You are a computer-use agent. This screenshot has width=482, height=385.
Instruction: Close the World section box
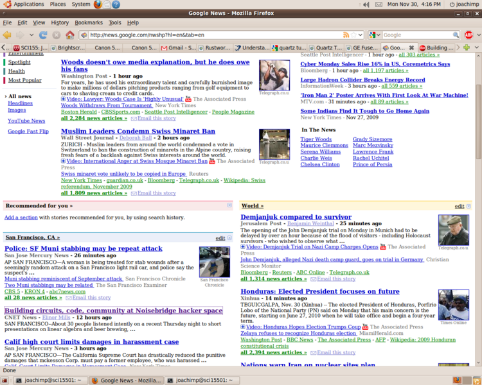tap(469, 206)
